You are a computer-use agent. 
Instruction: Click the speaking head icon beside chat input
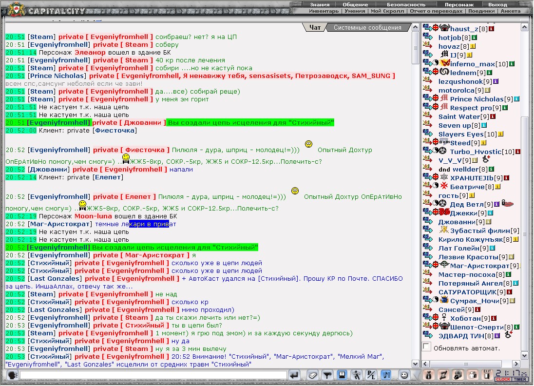pos(13,375)
